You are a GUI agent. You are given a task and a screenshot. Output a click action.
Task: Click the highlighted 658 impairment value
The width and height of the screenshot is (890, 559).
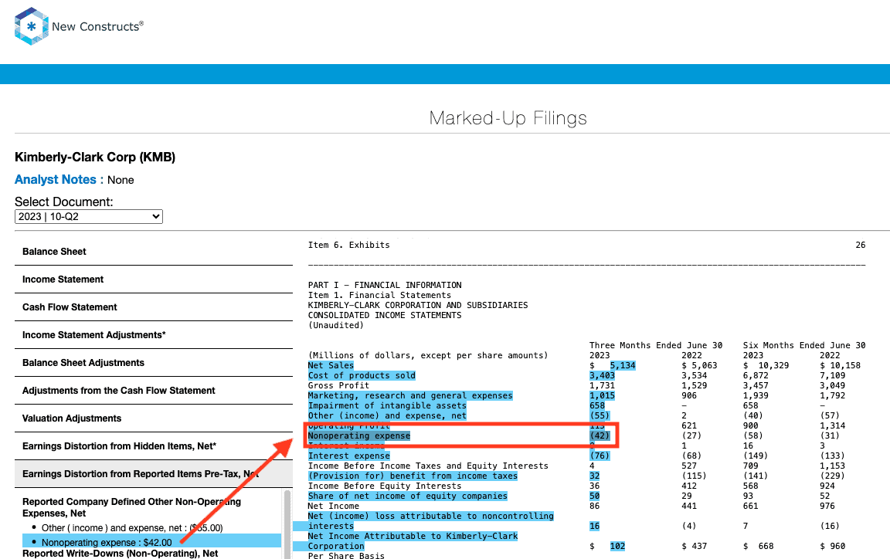pyautogui.click(x=597, y=406)
